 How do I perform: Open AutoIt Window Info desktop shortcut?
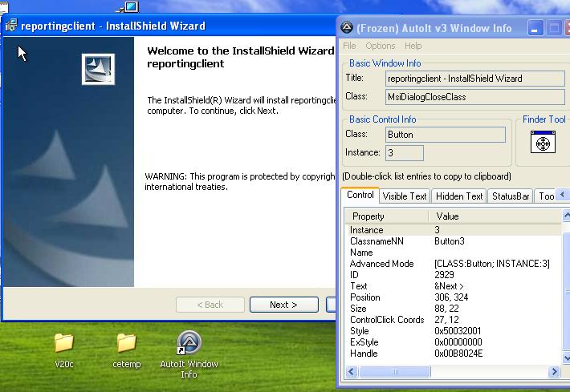click(x=189, y=354)
